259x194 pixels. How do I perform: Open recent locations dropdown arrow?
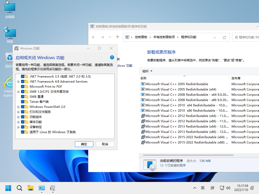[x=110, y=37]
